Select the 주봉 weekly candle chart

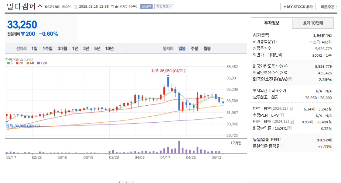(x=194, y=48)
